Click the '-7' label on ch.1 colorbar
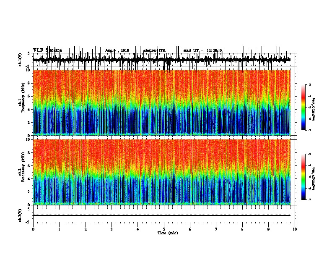Screen dimensions: 332x257 (x=309, y=130)
